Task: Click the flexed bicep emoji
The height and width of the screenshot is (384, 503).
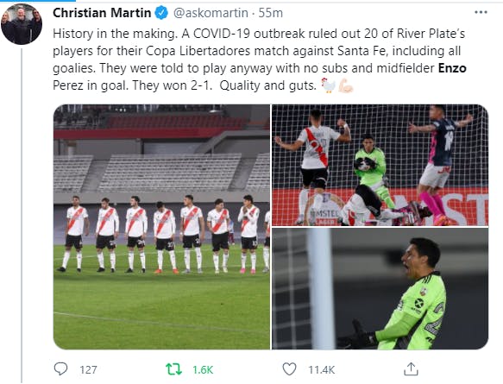Action: (x=346, y=85)
